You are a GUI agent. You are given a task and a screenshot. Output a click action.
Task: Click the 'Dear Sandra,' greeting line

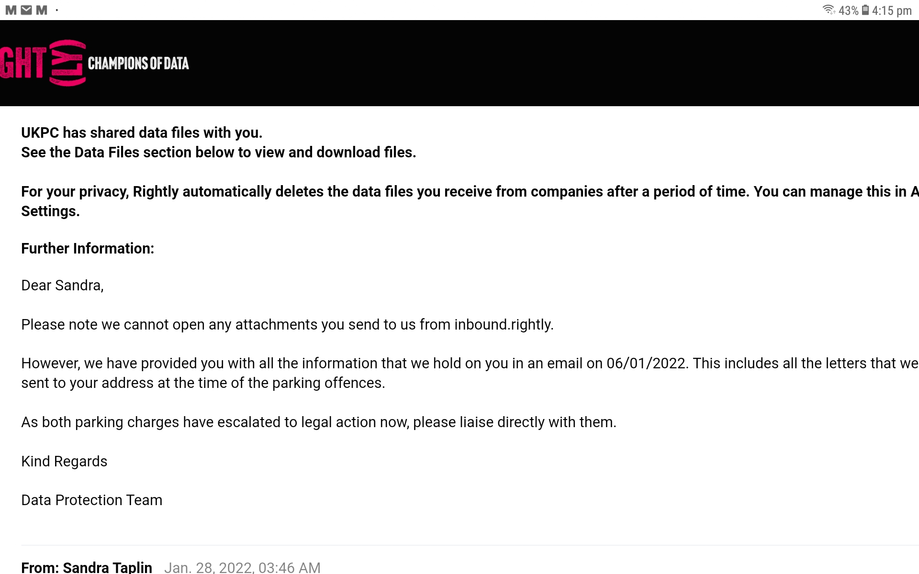click(x=62, y=285)
